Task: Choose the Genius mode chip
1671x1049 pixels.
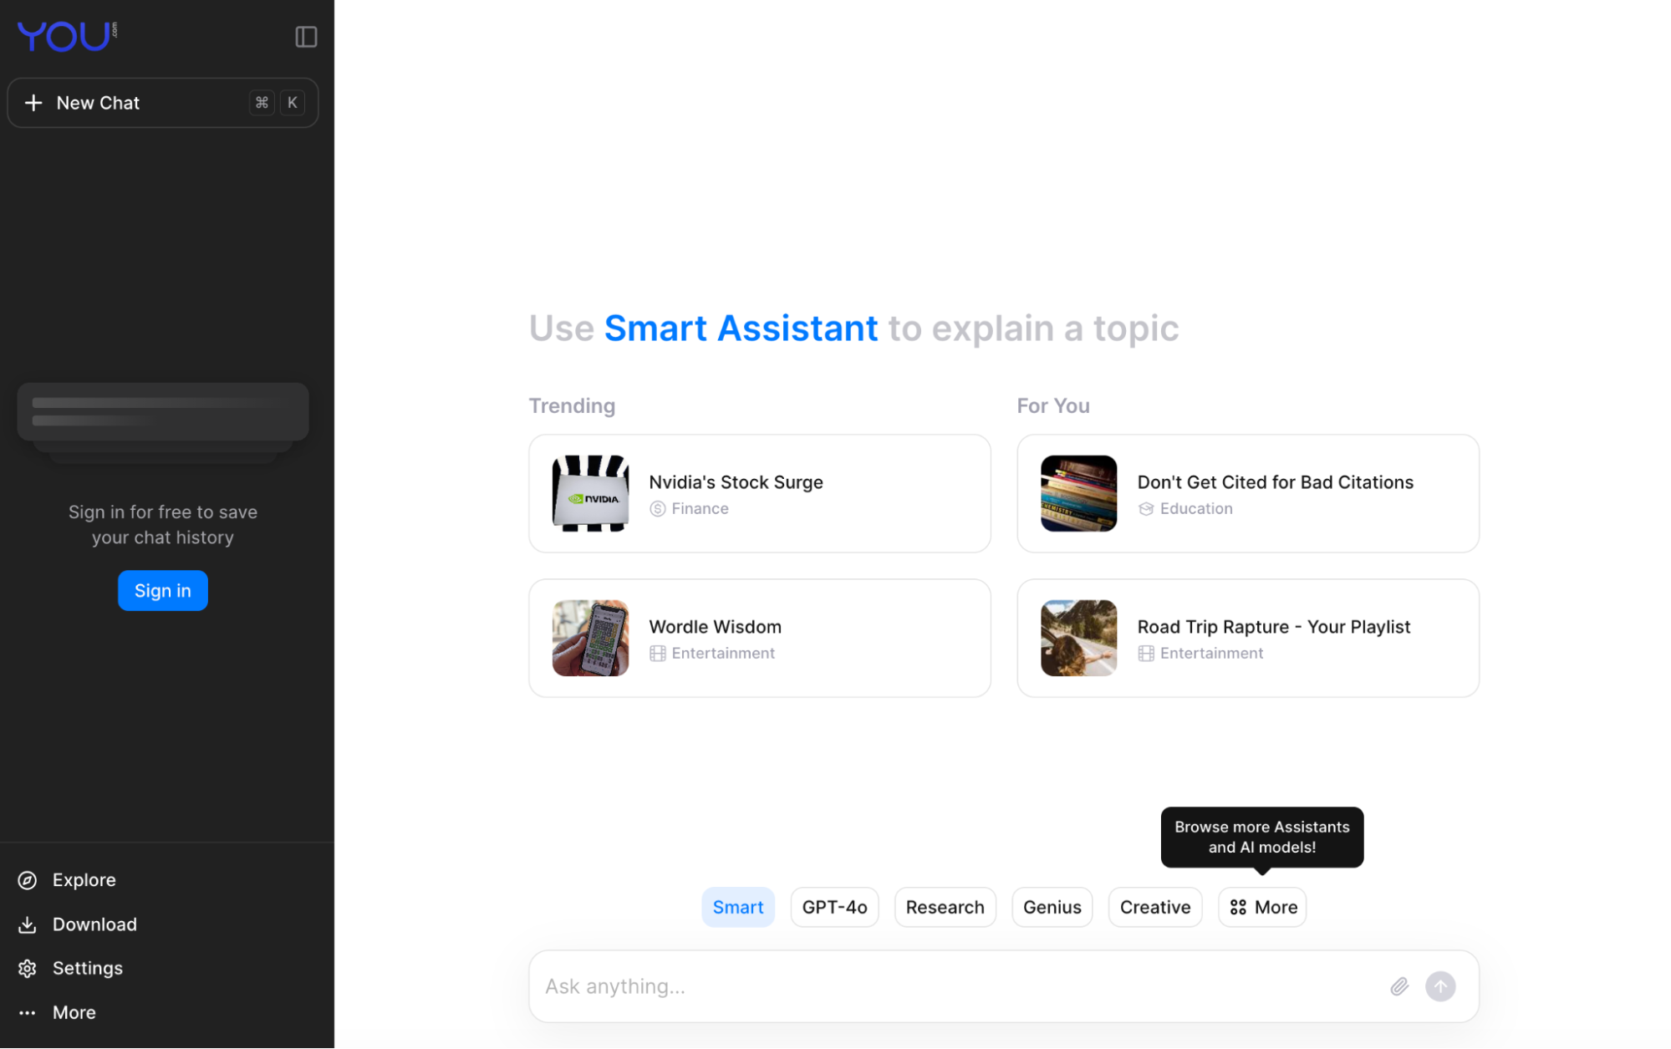Action: 1052,907
